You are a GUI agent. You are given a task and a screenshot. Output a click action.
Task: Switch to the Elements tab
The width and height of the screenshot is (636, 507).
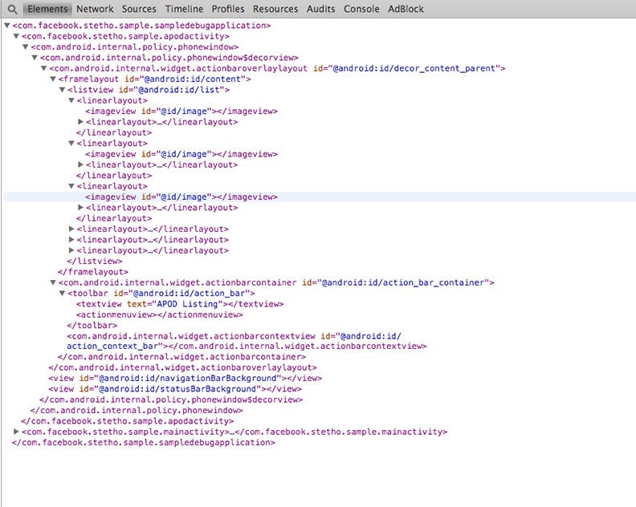[47, 9]
